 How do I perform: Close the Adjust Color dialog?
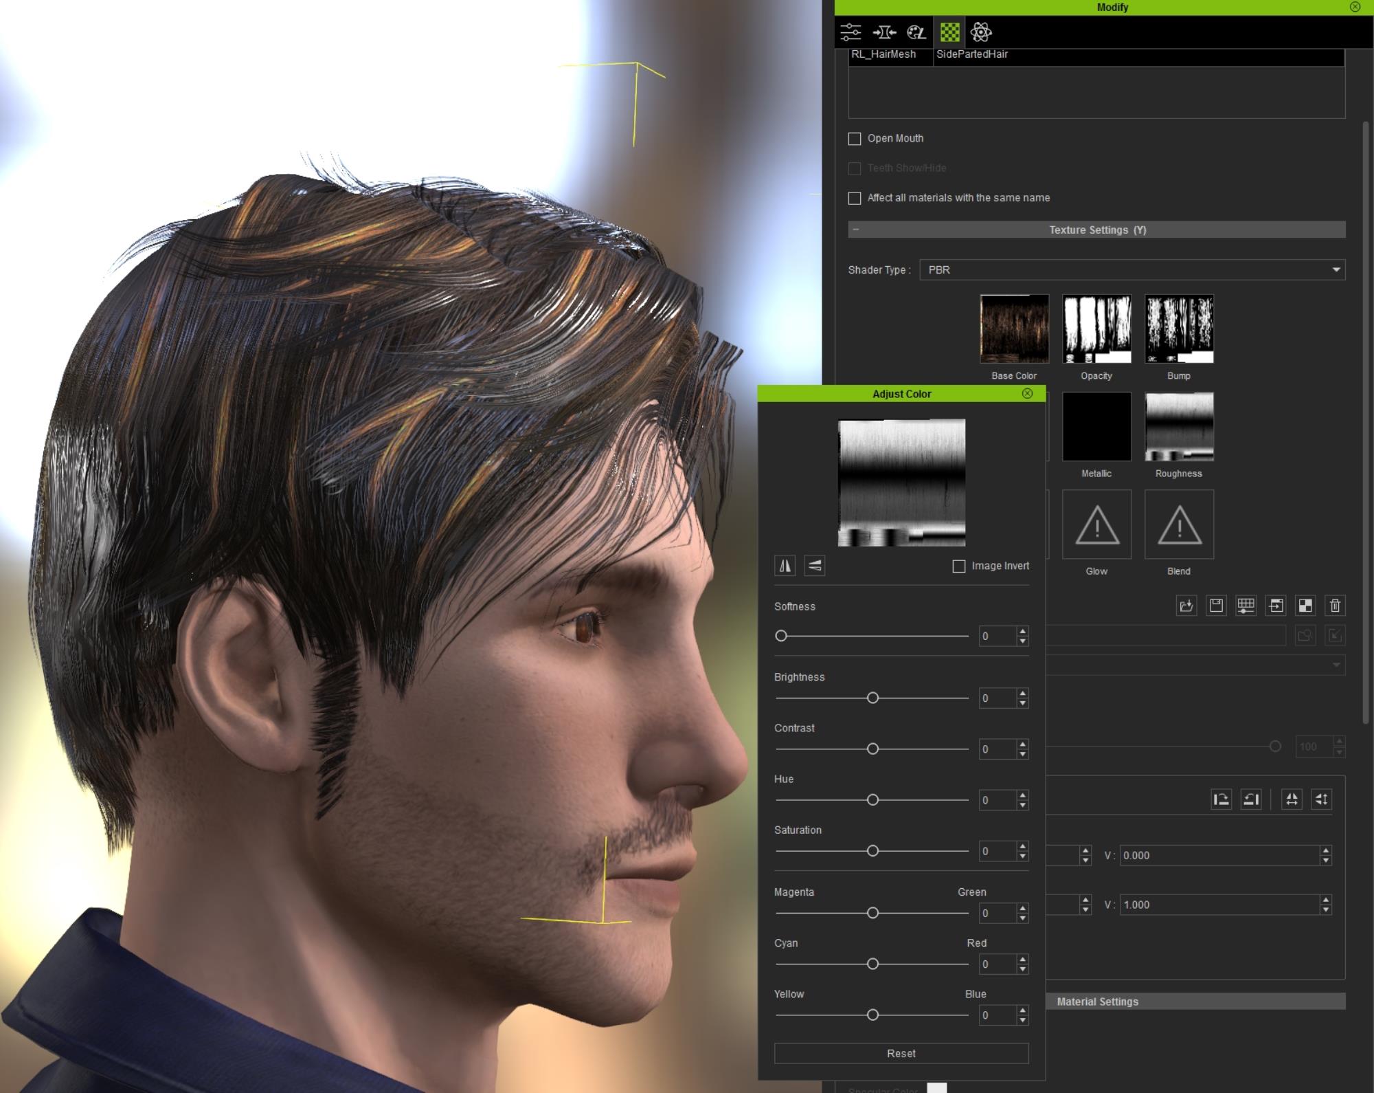pos(1027,393)
